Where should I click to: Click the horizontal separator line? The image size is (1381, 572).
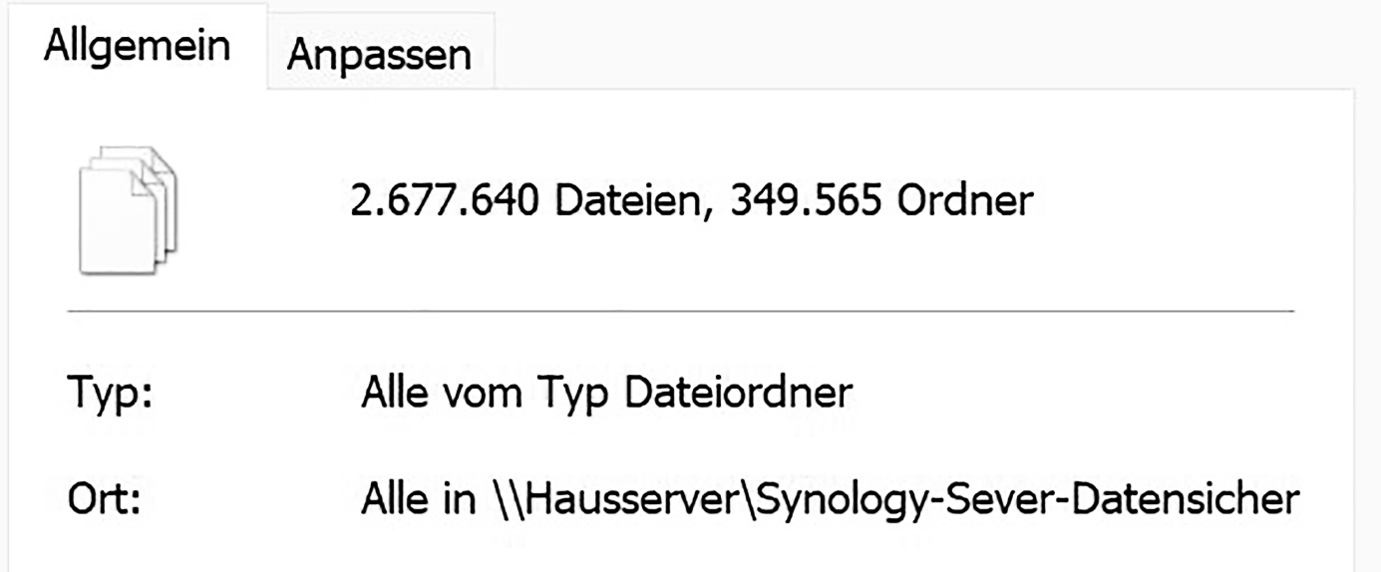click(680, 311)
